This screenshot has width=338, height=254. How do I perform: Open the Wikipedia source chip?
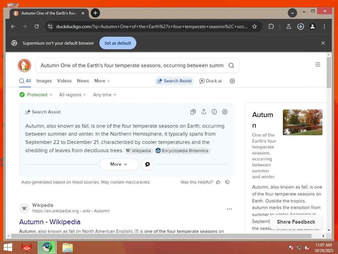click(139, 150)
